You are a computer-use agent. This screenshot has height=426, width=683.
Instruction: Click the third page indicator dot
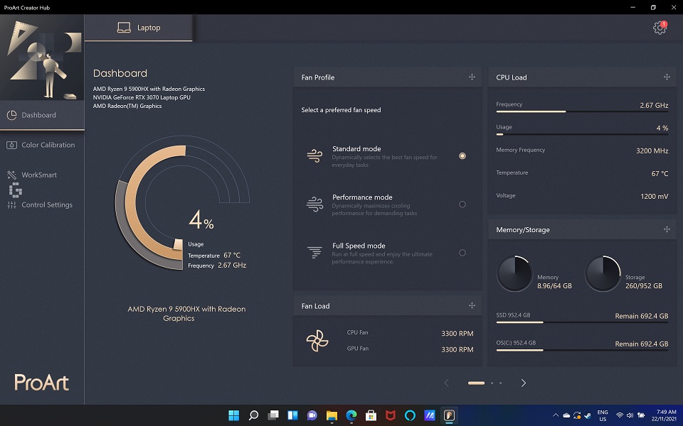(500, 383)
